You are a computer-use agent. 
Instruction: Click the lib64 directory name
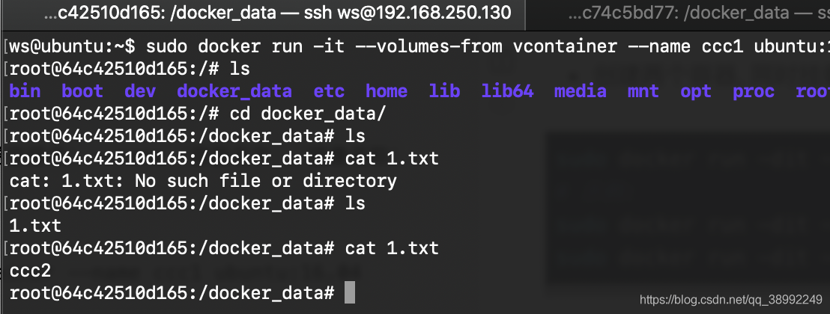coord(507,91)
